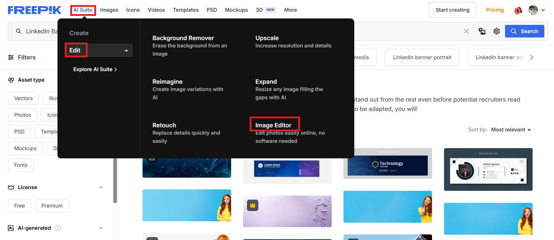
Task: Click the Start creating button
Action: 453,10
